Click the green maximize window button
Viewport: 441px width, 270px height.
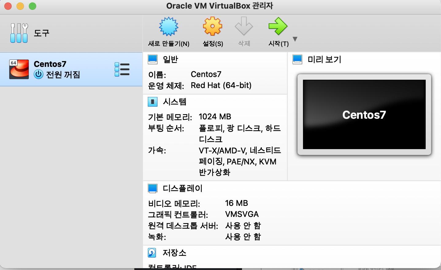(x=33, y=6)
